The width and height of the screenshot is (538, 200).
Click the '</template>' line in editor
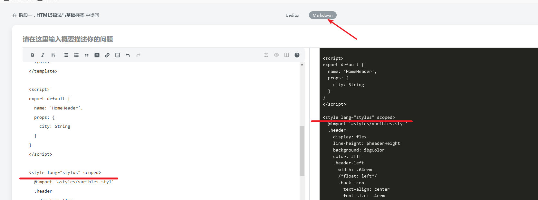(43, 71)
